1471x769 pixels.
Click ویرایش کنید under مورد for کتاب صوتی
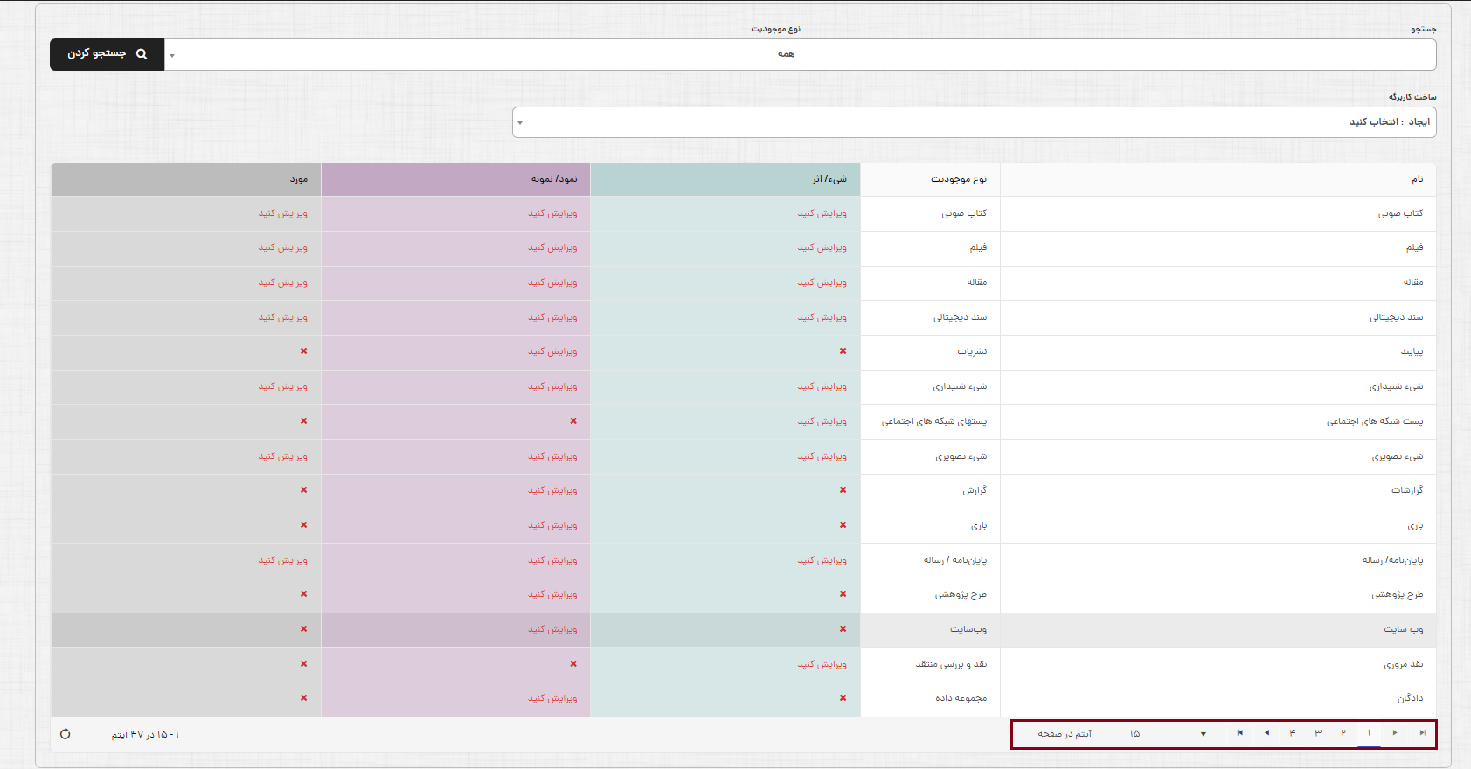282,213
